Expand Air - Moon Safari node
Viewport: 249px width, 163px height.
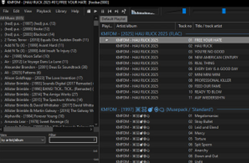click(1, 56)
